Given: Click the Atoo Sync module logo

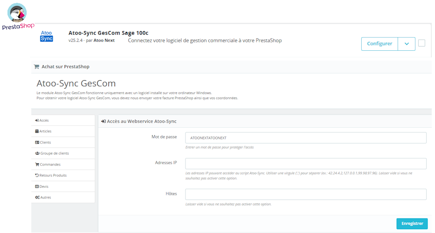Looking at the screenshot, I should click(47, 36).
